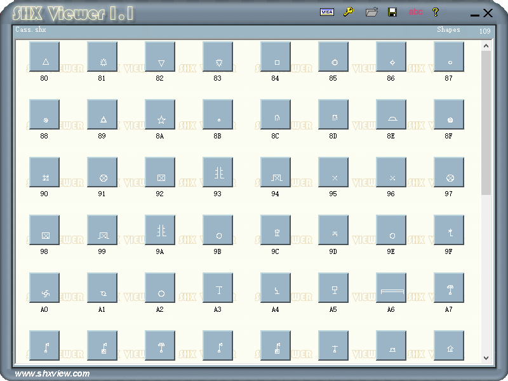Select shape 8E arch thumbnail
Screen dimensions: 508x381
click(391, 115)
